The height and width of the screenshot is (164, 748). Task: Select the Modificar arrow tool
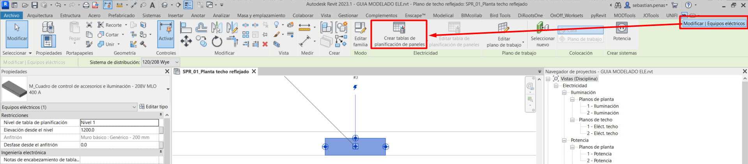17,34
